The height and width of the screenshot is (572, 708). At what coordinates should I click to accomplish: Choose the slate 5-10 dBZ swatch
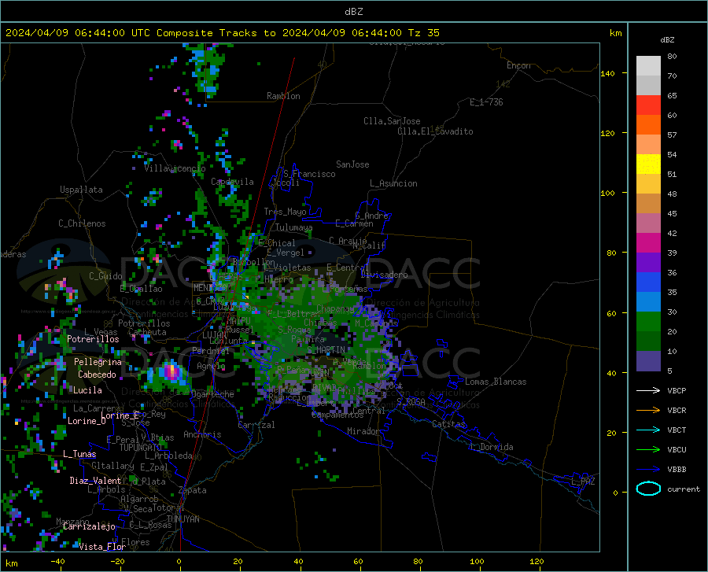tap(648, 361)
